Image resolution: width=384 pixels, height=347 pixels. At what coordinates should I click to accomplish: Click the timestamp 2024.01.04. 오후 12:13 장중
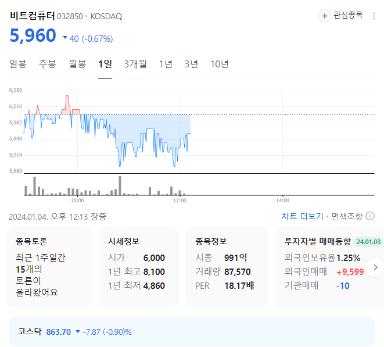point(58,217)
